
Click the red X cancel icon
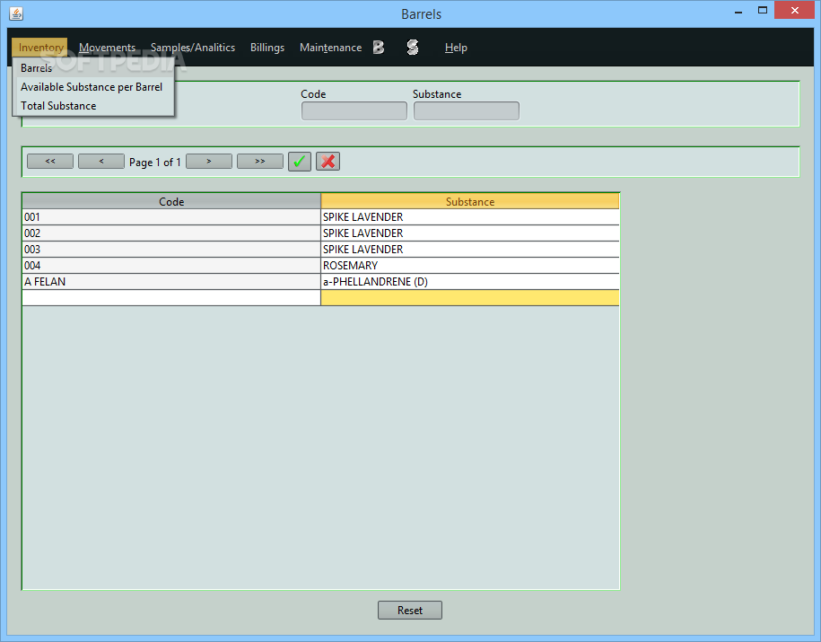328,162
